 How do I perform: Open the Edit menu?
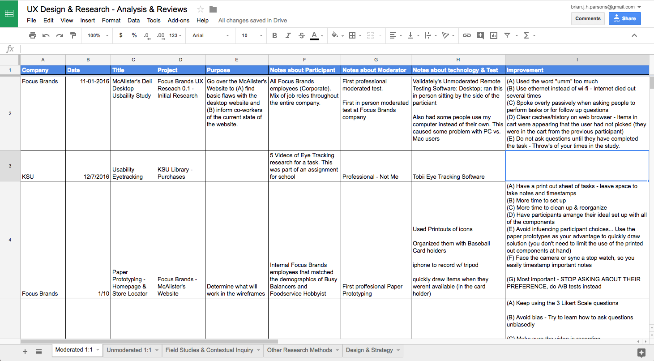click(x=48, y=20)
